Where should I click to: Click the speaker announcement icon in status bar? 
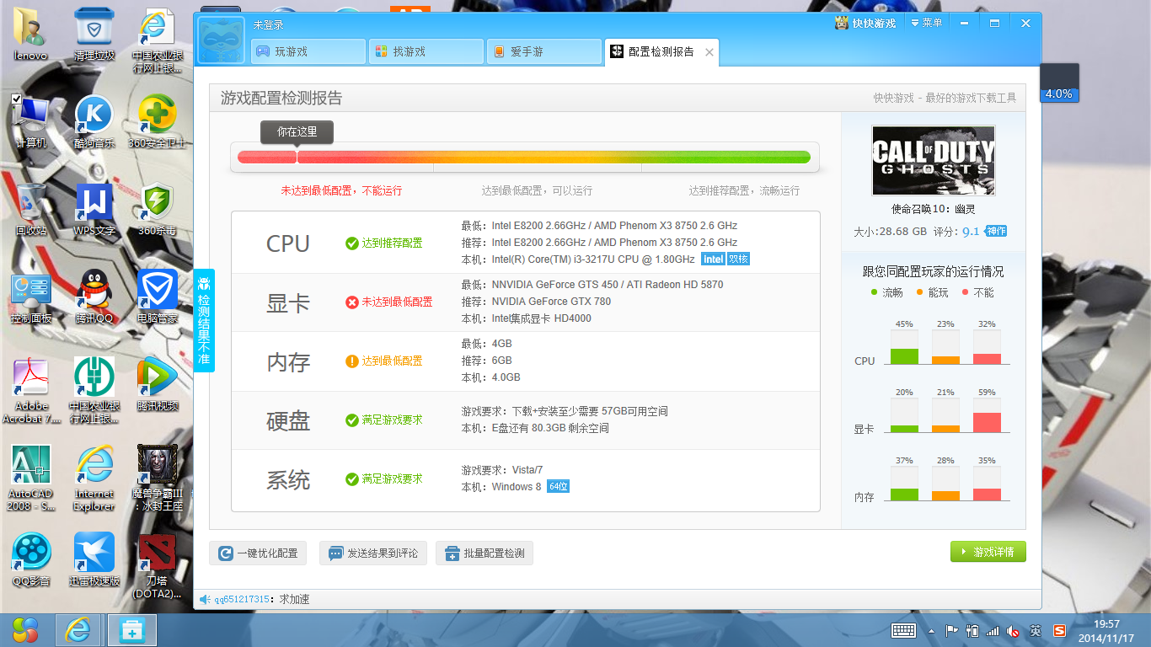[x=204, y=600]
